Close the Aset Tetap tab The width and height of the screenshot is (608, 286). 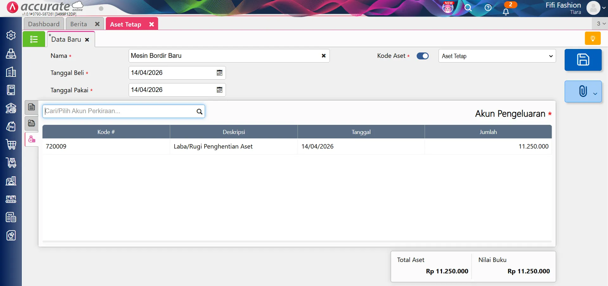pyautogui.click(x=151, y=24)
